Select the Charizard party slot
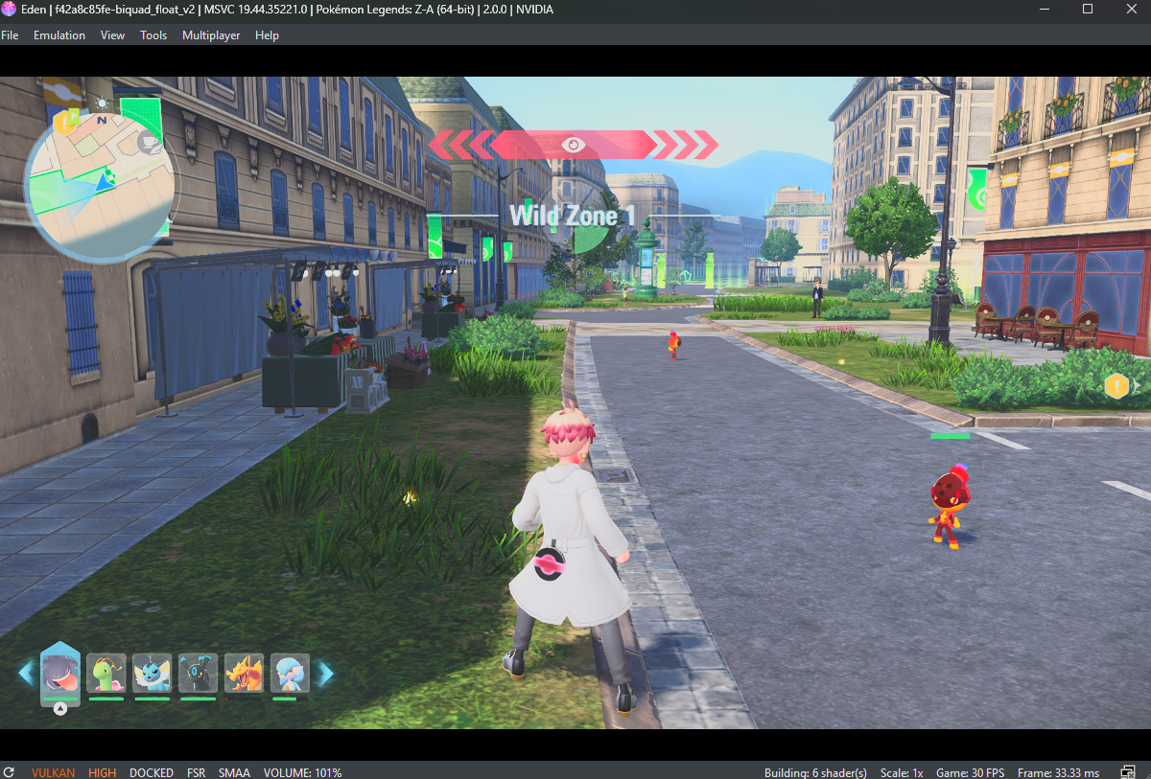 click(245, 674)
